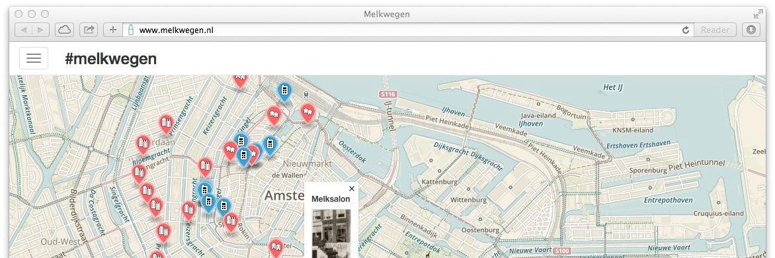Click the Cruquius-eiland map label
Screen dimensions: 775x258
(719, 214)
